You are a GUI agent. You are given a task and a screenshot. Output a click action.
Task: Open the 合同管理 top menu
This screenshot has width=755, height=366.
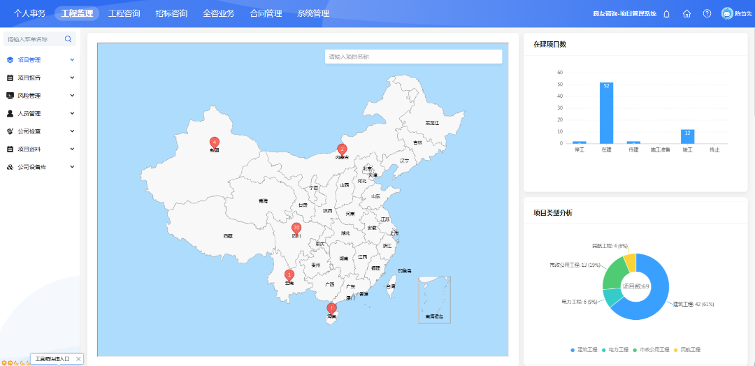266,13
